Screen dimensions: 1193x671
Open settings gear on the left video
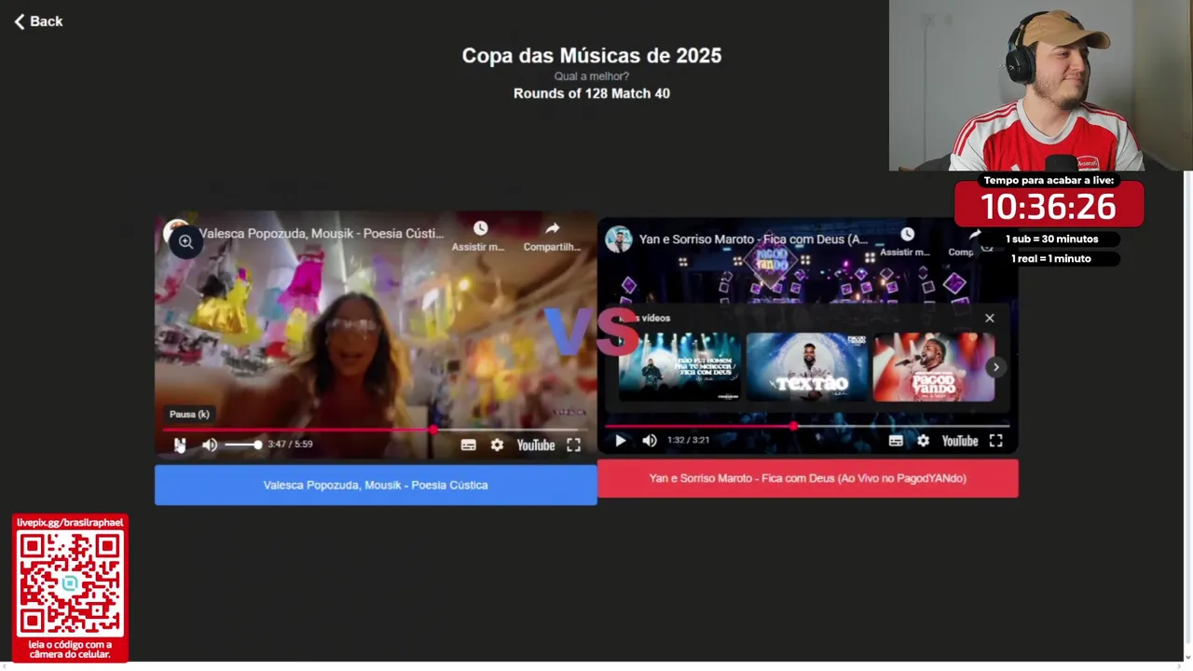[497, 445]
